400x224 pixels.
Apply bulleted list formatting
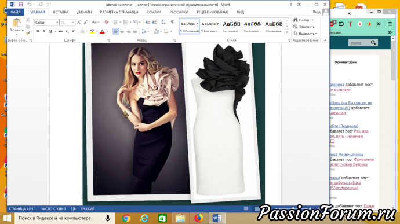[x=115, y=23]
